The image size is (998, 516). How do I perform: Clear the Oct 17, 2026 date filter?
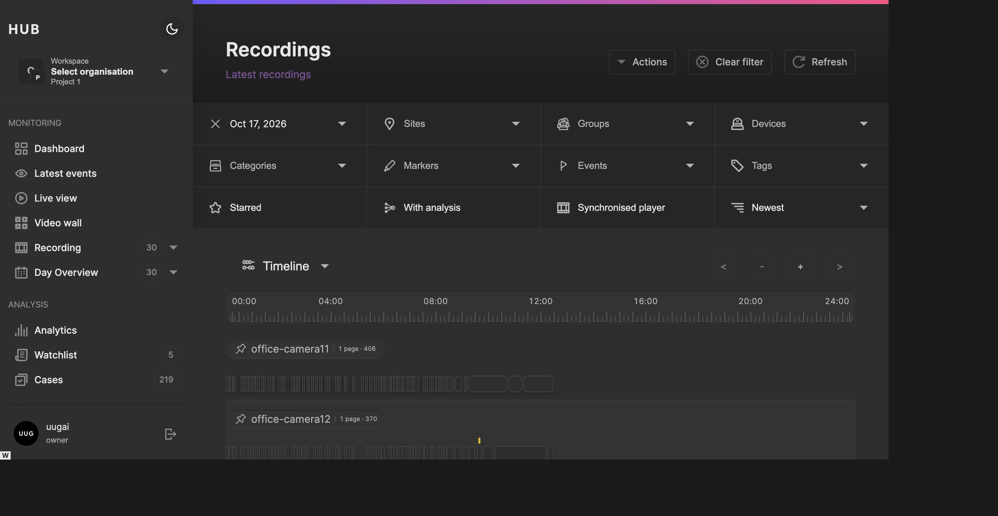(215, 124)
